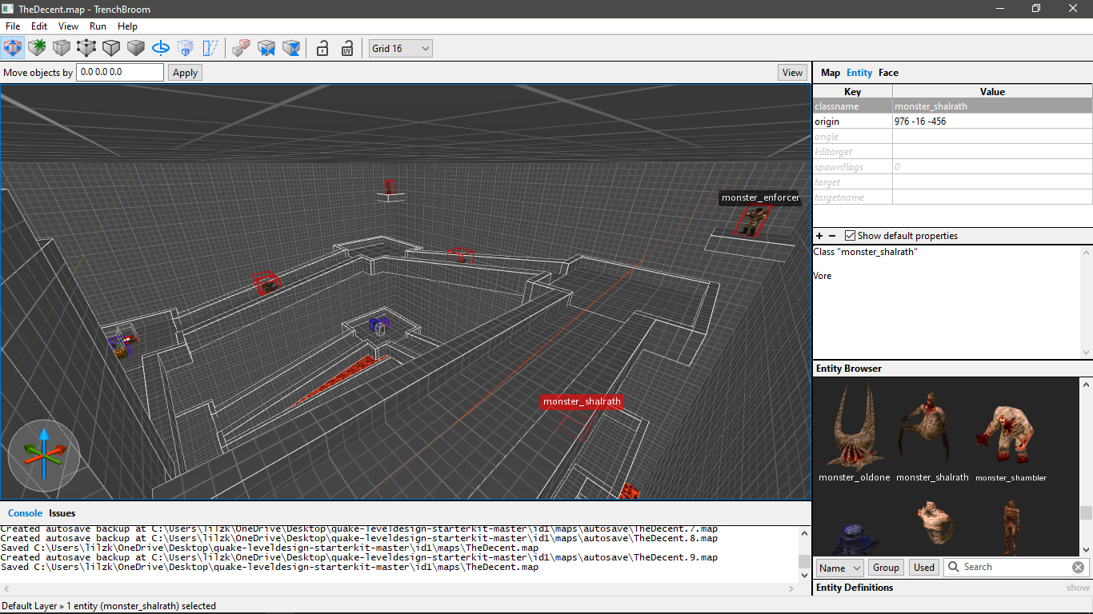The height and width of the screenshot is (614, 1093).
Task: Click the 3D orientation compass widget
Action: tap(44, 456)
